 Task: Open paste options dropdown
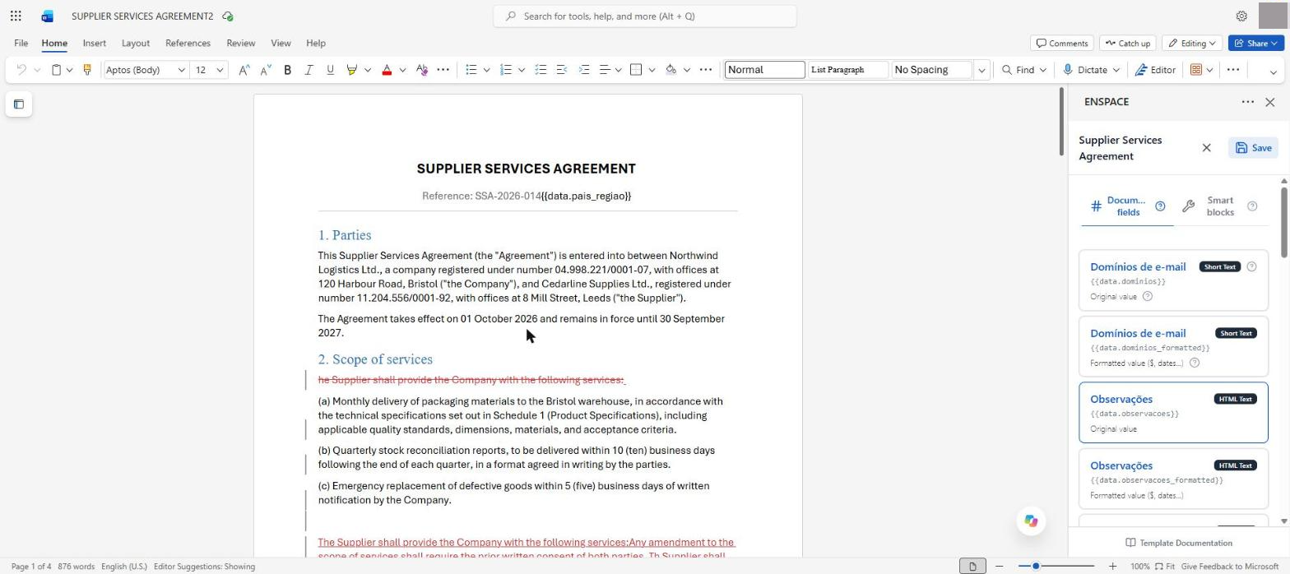pyautogui.click(x=70, y=70)
